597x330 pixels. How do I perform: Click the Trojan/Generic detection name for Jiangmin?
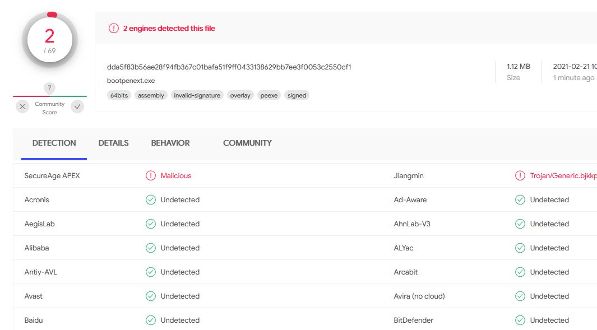tap(563, 176)
